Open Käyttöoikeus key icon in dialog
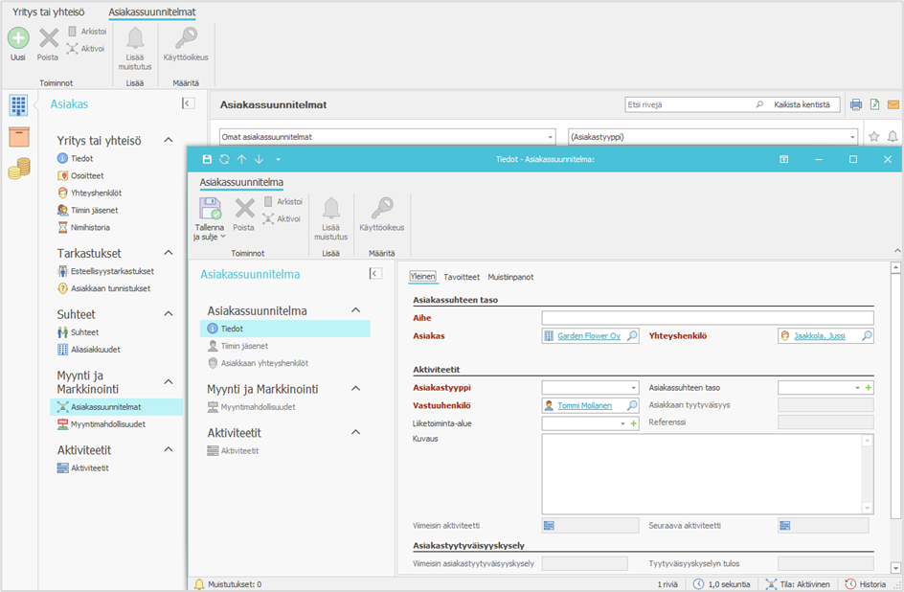Image resolution: width=904 pixels, height=592 pixels. pyautogui.click(x=381, y=209)
